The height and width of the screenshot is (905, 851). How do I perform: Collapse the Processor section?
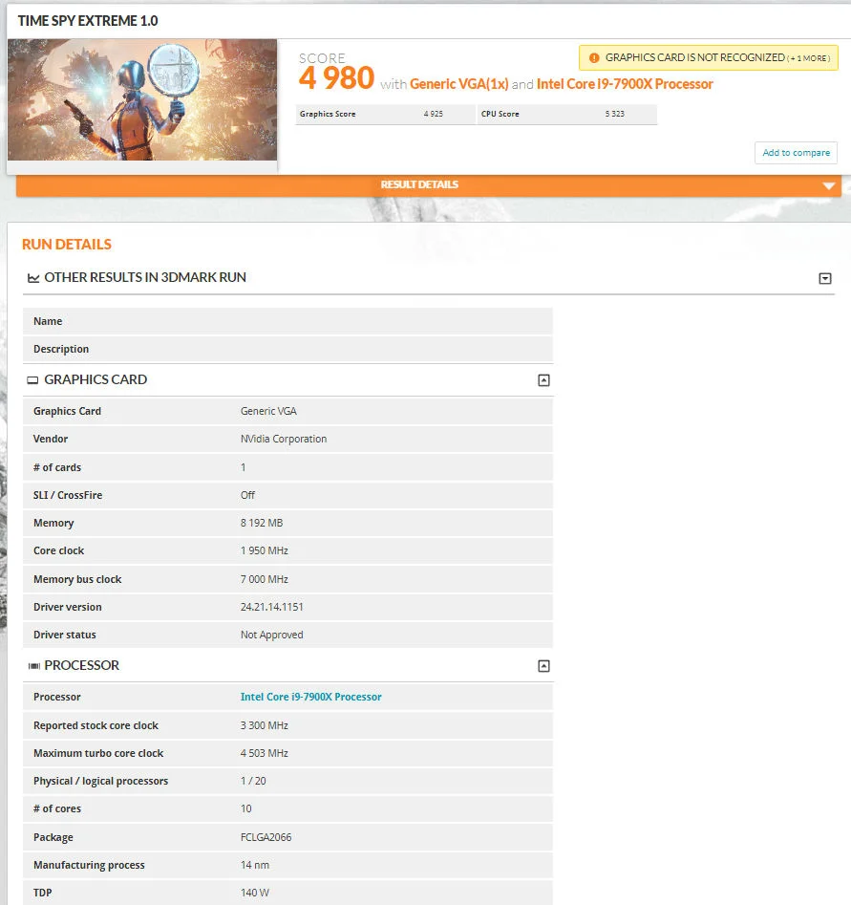(543, 666)
